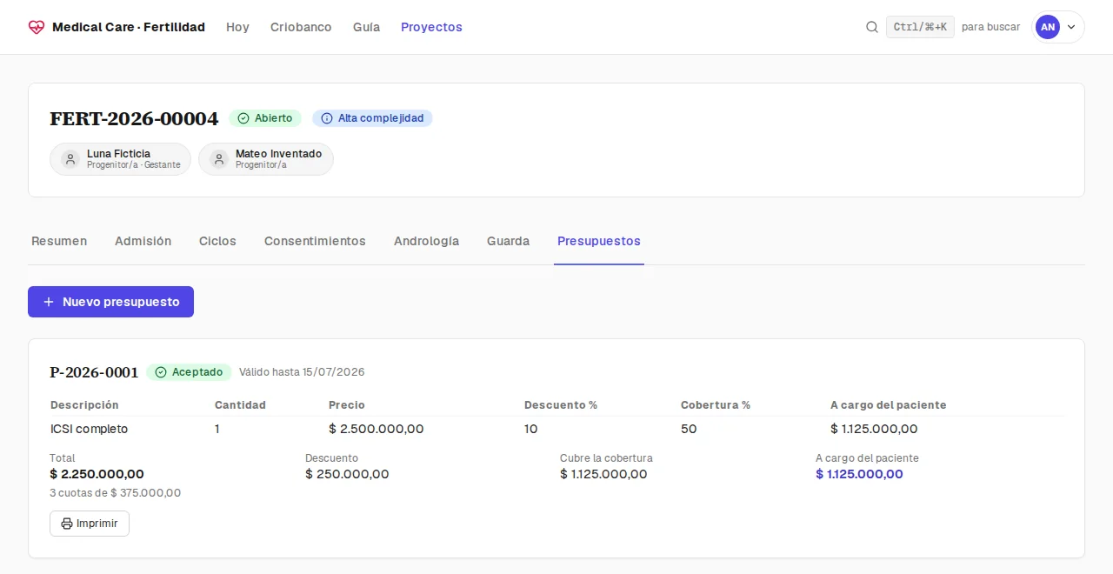
Task: Click the Descuento % column header
Action: (x=561, y=405)
